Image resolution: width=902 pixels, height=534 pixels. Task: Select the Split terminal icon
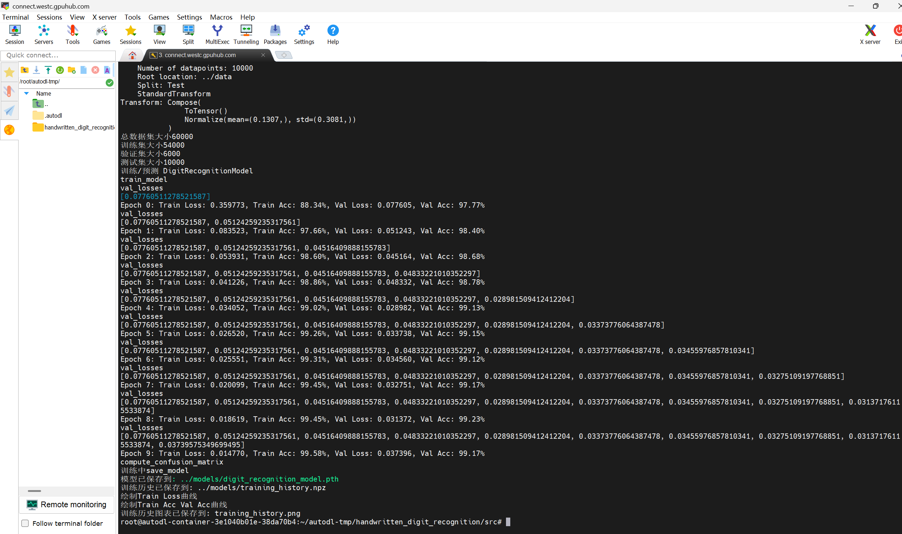tap(188, 35)
